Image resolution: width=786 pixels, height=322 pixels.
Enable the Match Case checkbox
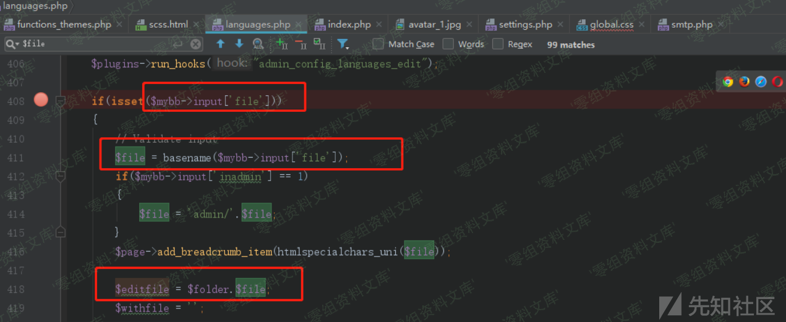378,44
